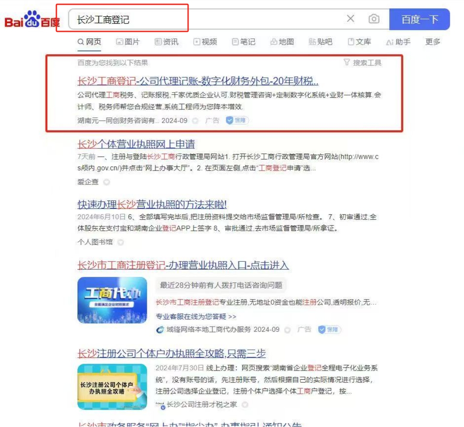
Task: Click the 爱企查 source link
Action: point(88,182)
